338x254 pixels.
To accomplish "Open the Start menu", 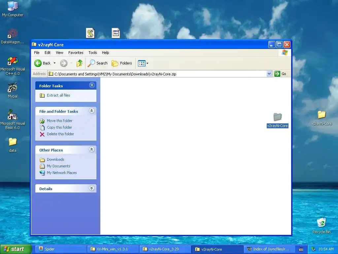I will 16,249.
